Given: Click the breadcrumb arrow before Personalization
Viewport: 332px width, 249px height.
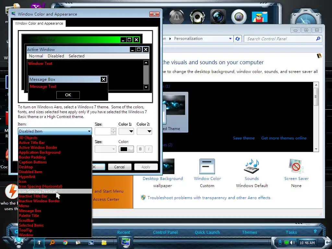Looking at the screenshot, I should pos(170,39).
